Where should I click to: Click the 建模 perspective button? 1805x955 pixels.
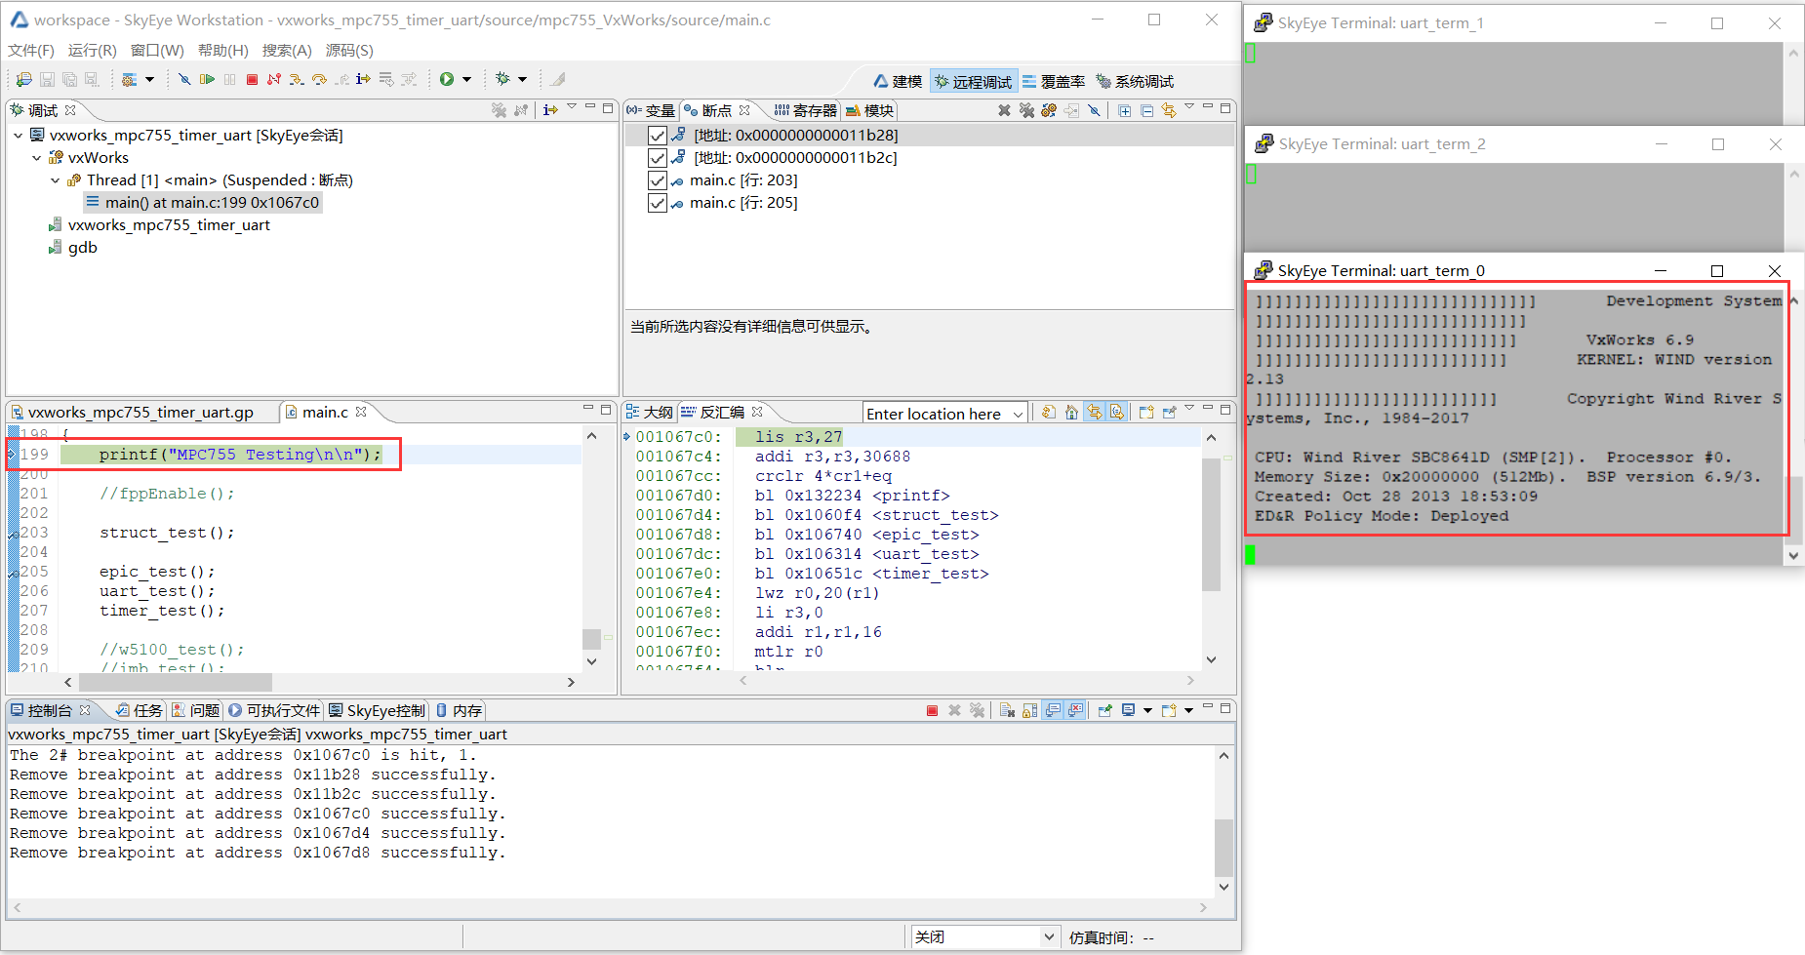point(899,81)
